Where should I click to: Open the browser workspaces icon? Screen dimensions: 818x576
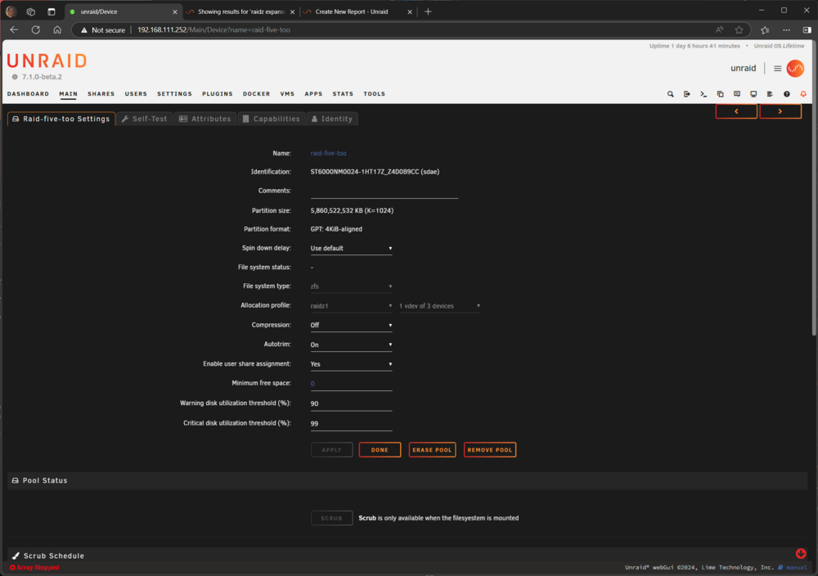coord(31,11)
